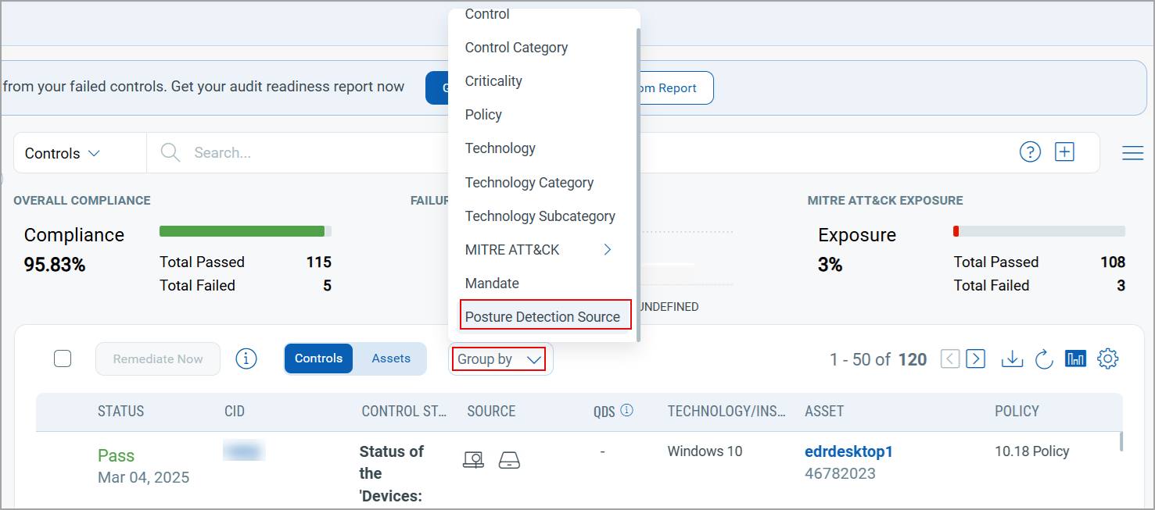Tick the select-all checkbox above the table

point(62,358)
